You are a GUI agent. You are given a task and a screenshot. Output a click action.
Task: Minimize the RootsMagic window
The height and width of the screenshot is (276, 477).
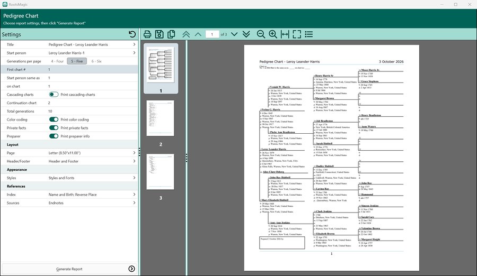tap(441, 4)
